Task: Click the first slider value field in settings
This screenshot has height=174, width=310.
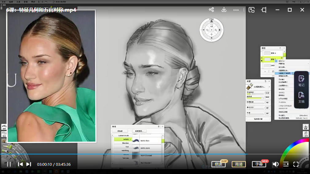Action: (x=267, y=93)
